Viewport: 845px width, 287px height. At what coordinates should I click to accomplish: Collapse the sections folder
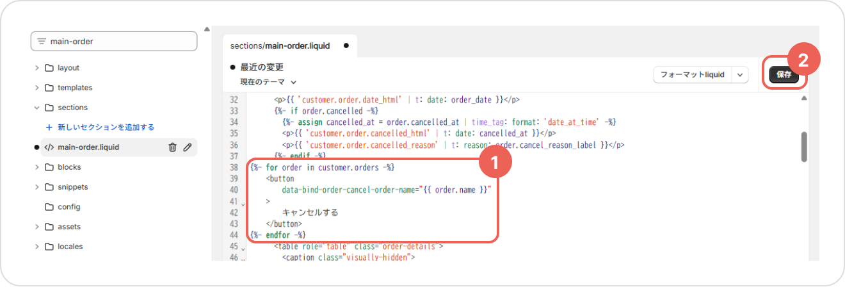37,108
